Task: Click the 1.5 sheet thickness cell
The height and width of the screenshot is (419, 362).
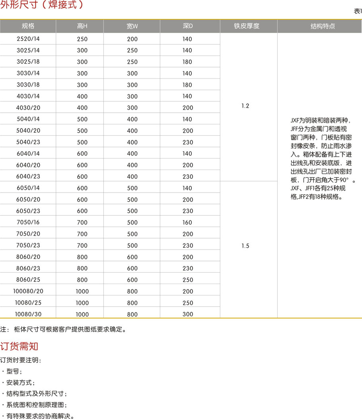Action: tap(245, 246)
